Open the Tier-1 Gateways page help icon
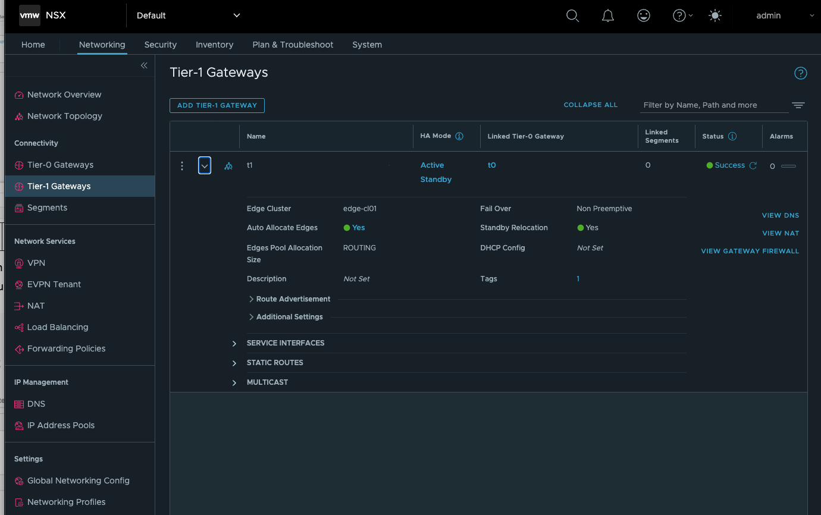Viewport: 821px width, 515px height. 801,73
